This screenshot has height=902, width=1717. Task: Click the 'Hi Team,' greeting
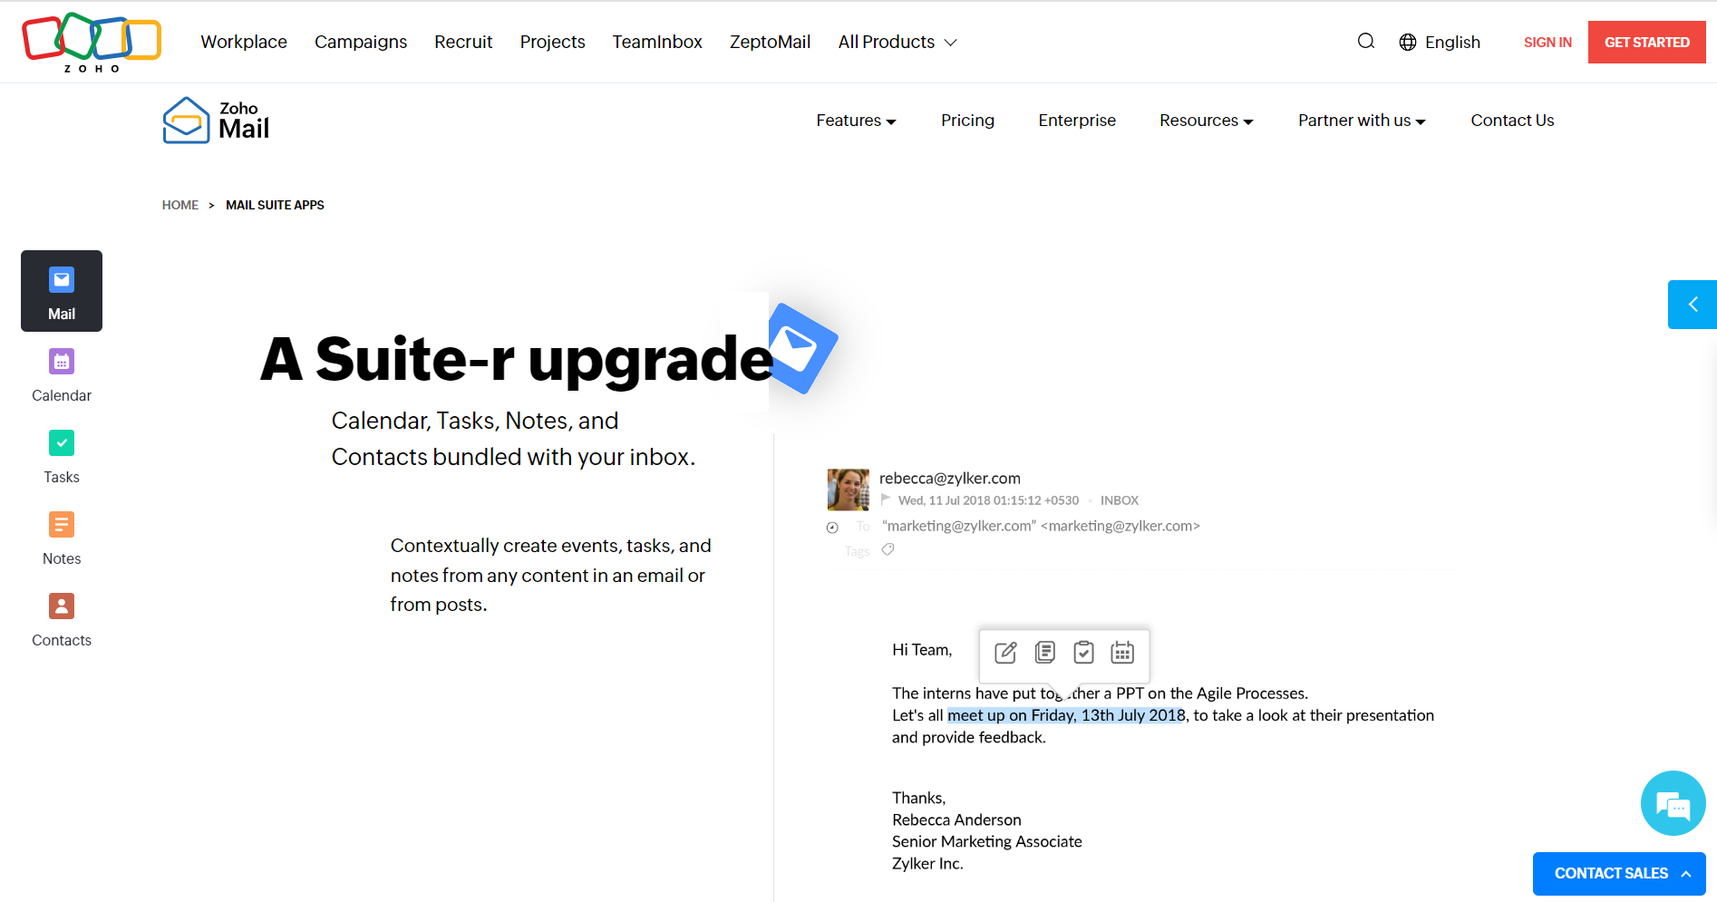tap(922, 650)
